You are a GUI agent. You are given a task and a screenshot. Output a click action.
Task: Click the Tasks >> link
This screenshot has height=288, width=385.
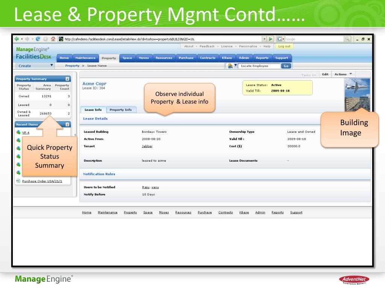pos(309,75)
